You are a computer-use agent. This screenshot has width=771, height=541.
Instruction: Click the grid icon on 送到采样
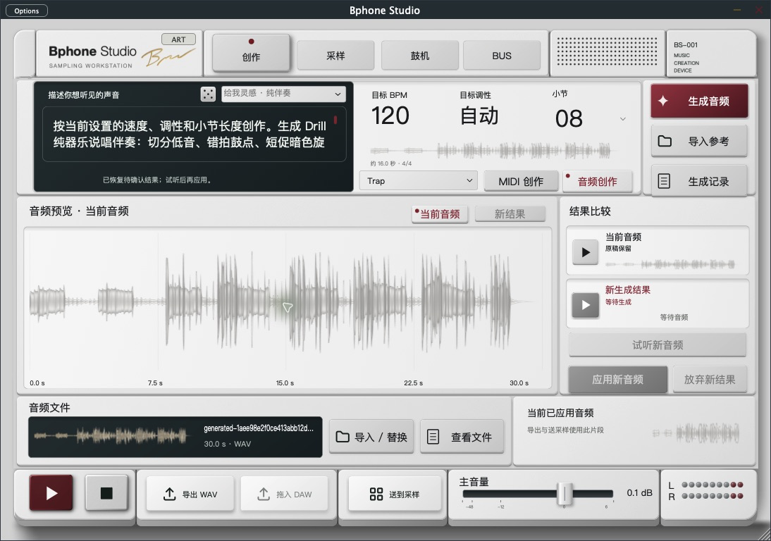[x=376, y=495]
